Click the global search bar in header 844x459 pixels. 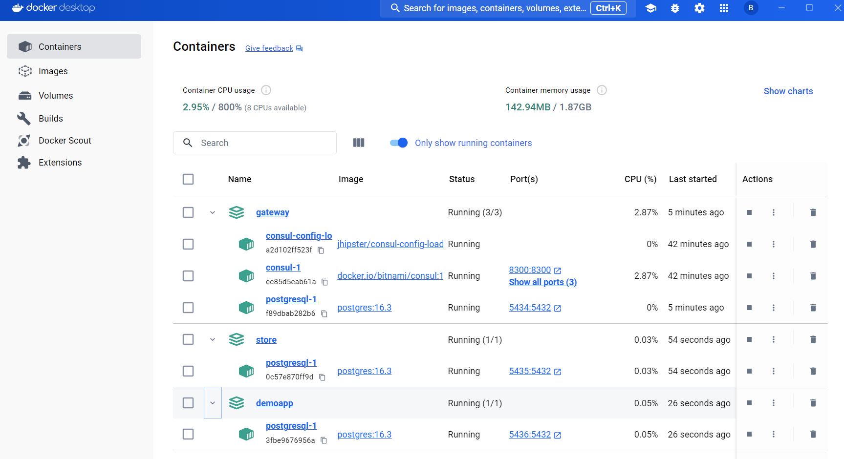click(x=508, y=8)
